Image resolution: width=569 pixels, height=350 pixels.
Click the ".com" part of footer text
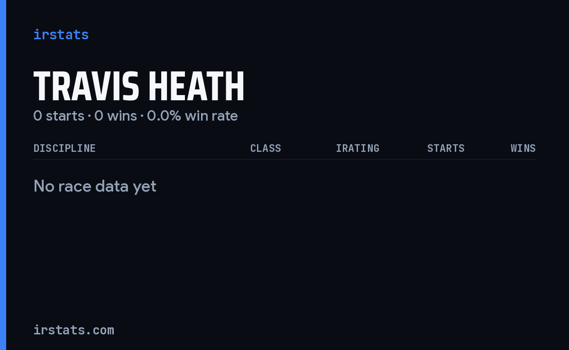tap(102, 330)
